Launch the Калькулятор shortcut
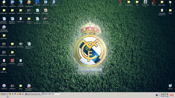 54,2
